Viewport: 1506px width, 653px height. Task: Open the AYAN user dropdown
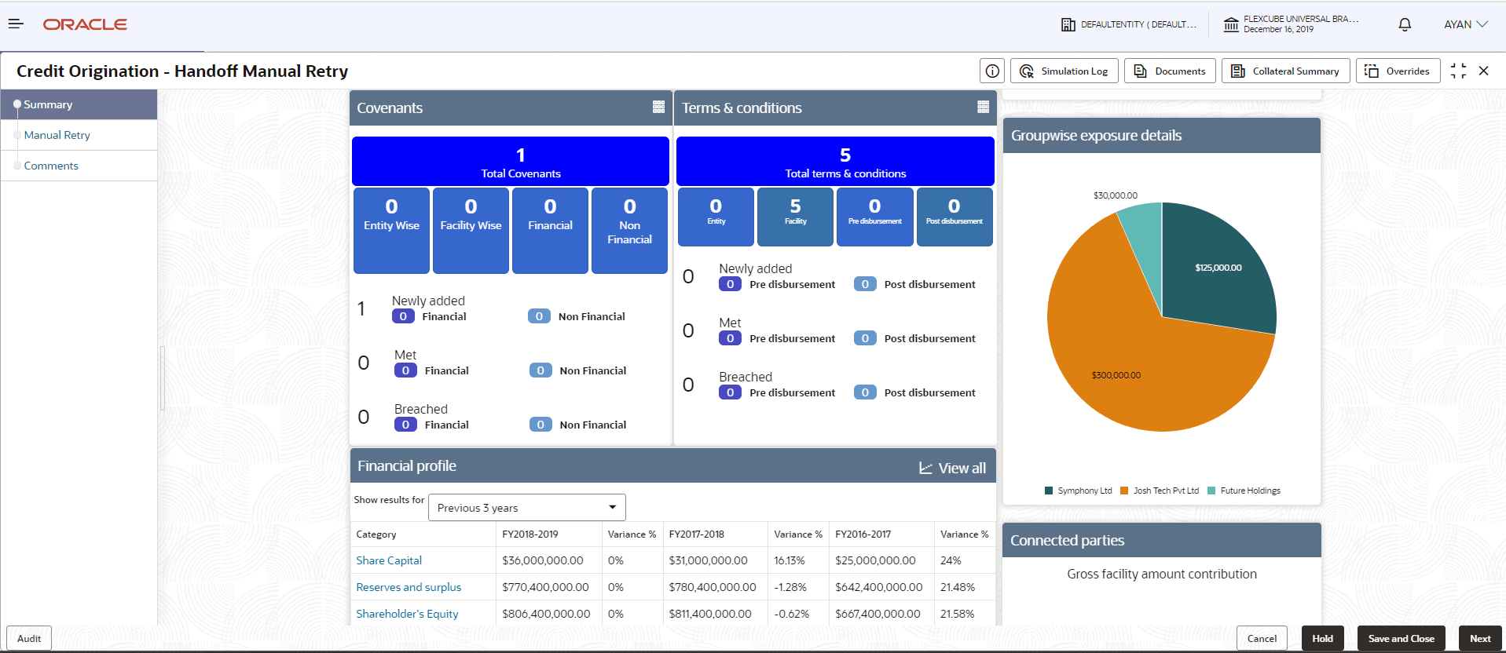(1465, 24)
